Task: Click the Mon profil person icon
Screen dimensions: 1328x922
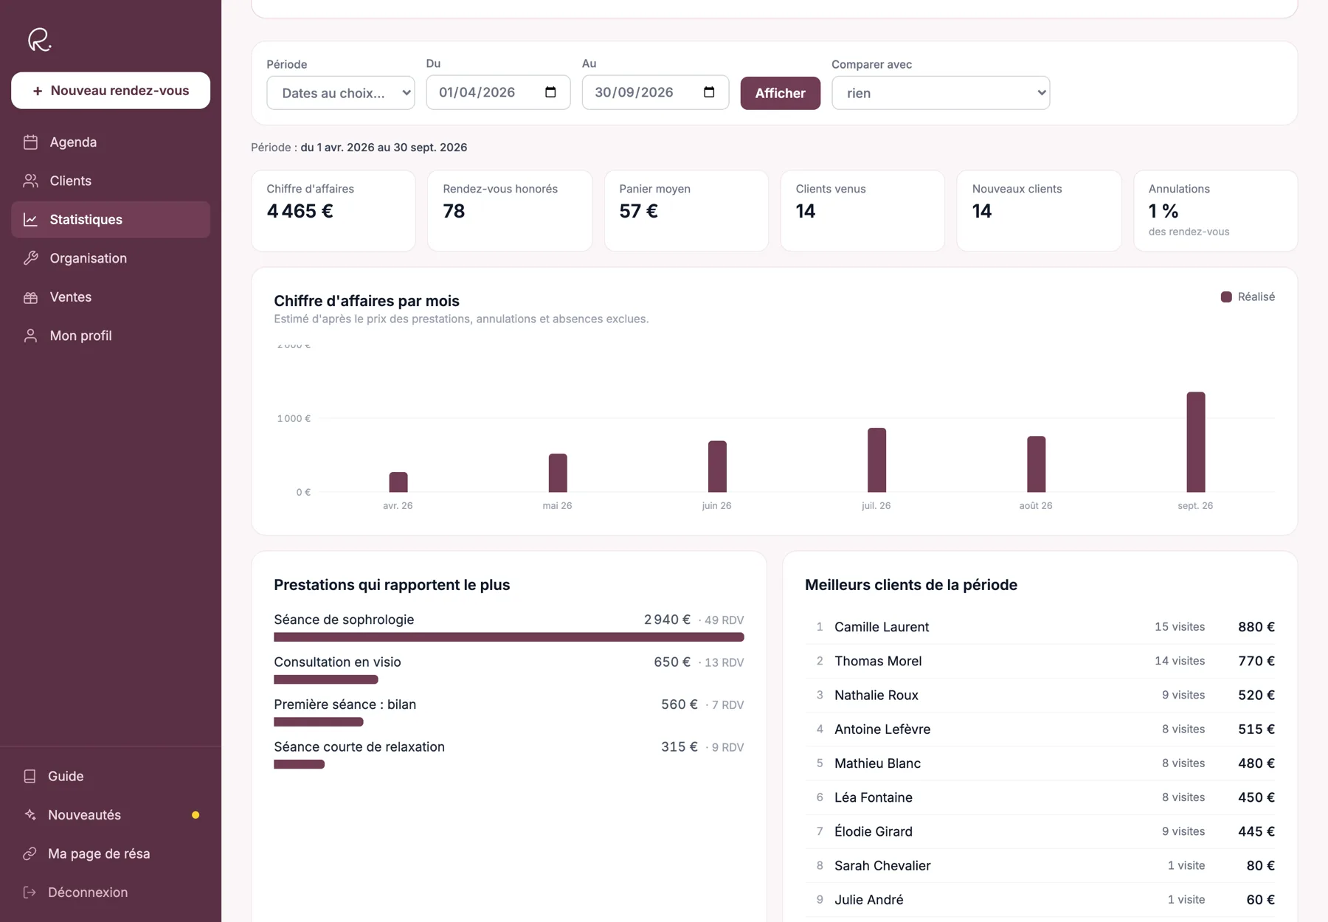Action: [x=30, y=336]
